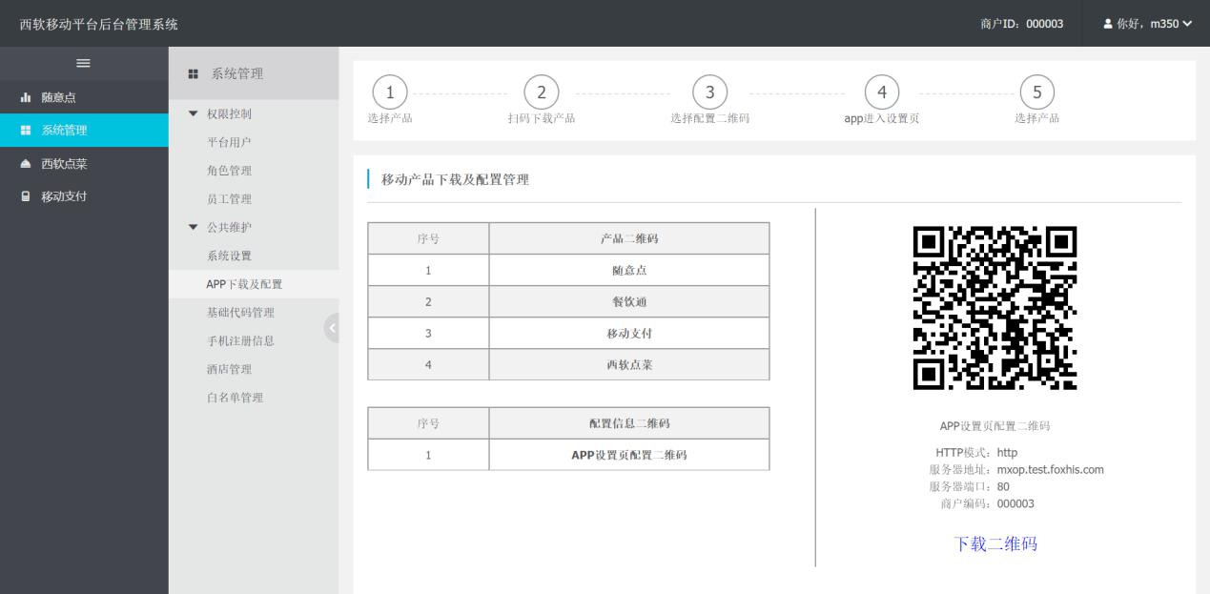
Task: Open the 基础代码管理 submenu item
Action: point(240,312)
